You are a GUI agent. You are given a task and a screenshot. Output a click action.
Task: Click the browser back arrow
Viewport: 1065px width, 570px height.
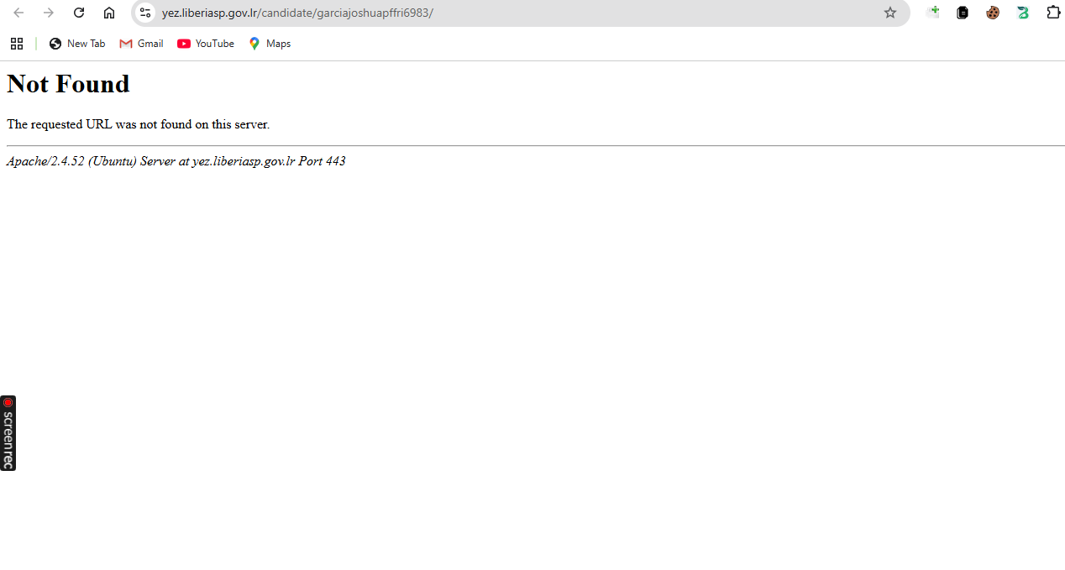pyautogui.click(x=18, y=13)
